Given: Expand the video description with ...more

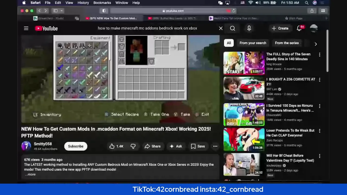Looking at the screenshot, I should pyautogui.click(x=30, y=174).
